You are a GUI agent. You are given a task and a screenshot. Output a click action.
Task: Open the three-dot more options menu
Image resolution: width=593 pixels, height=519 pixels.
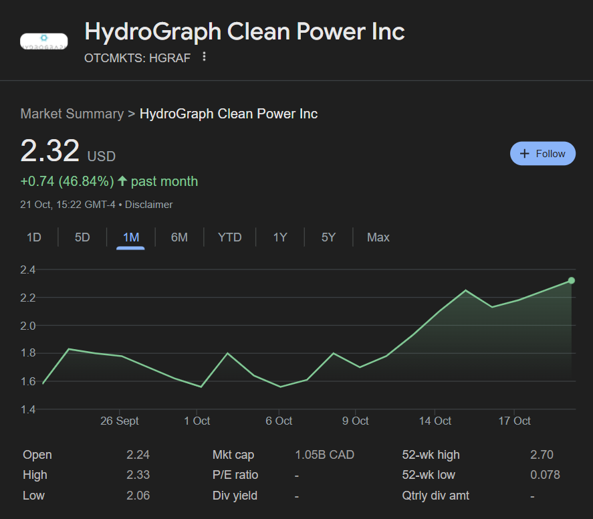[204, 57]
